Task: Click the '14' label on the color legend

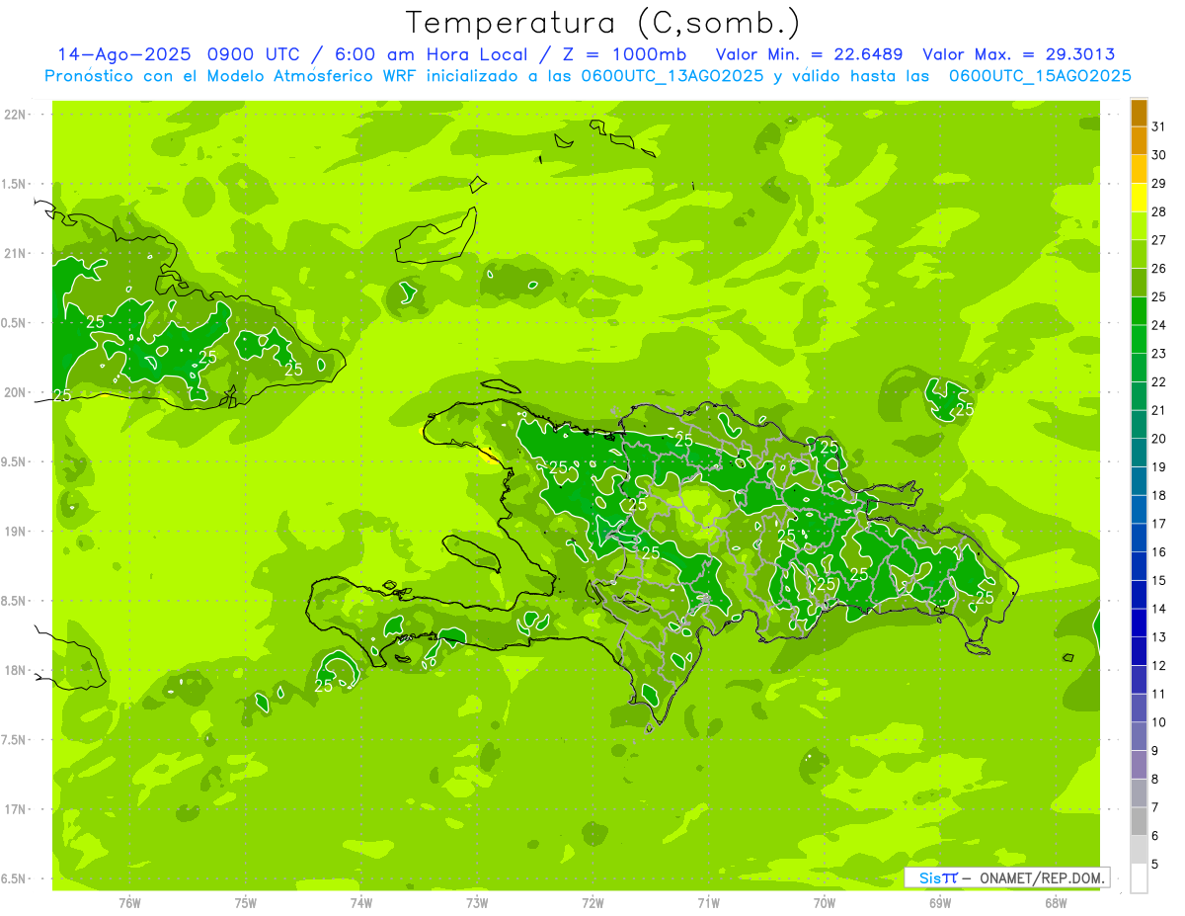Action: click(1159, 609)
